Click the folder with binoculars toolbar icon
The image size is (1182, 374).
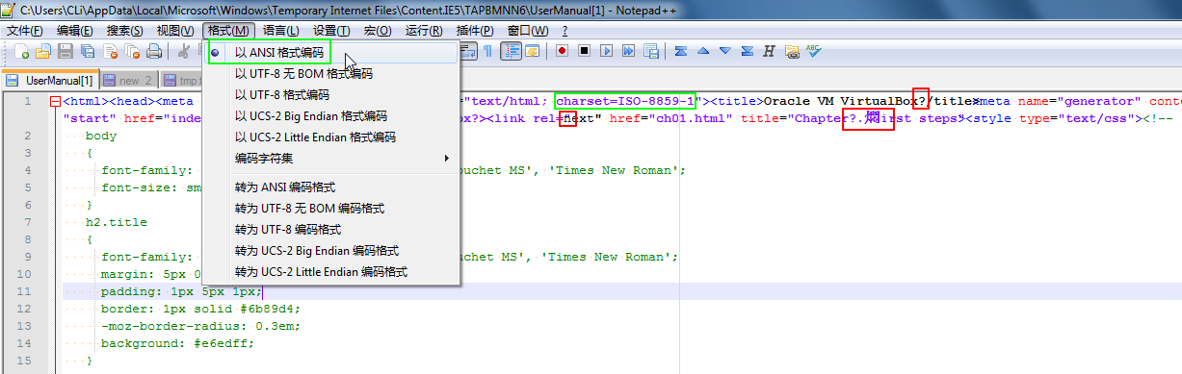coord(792,51)
